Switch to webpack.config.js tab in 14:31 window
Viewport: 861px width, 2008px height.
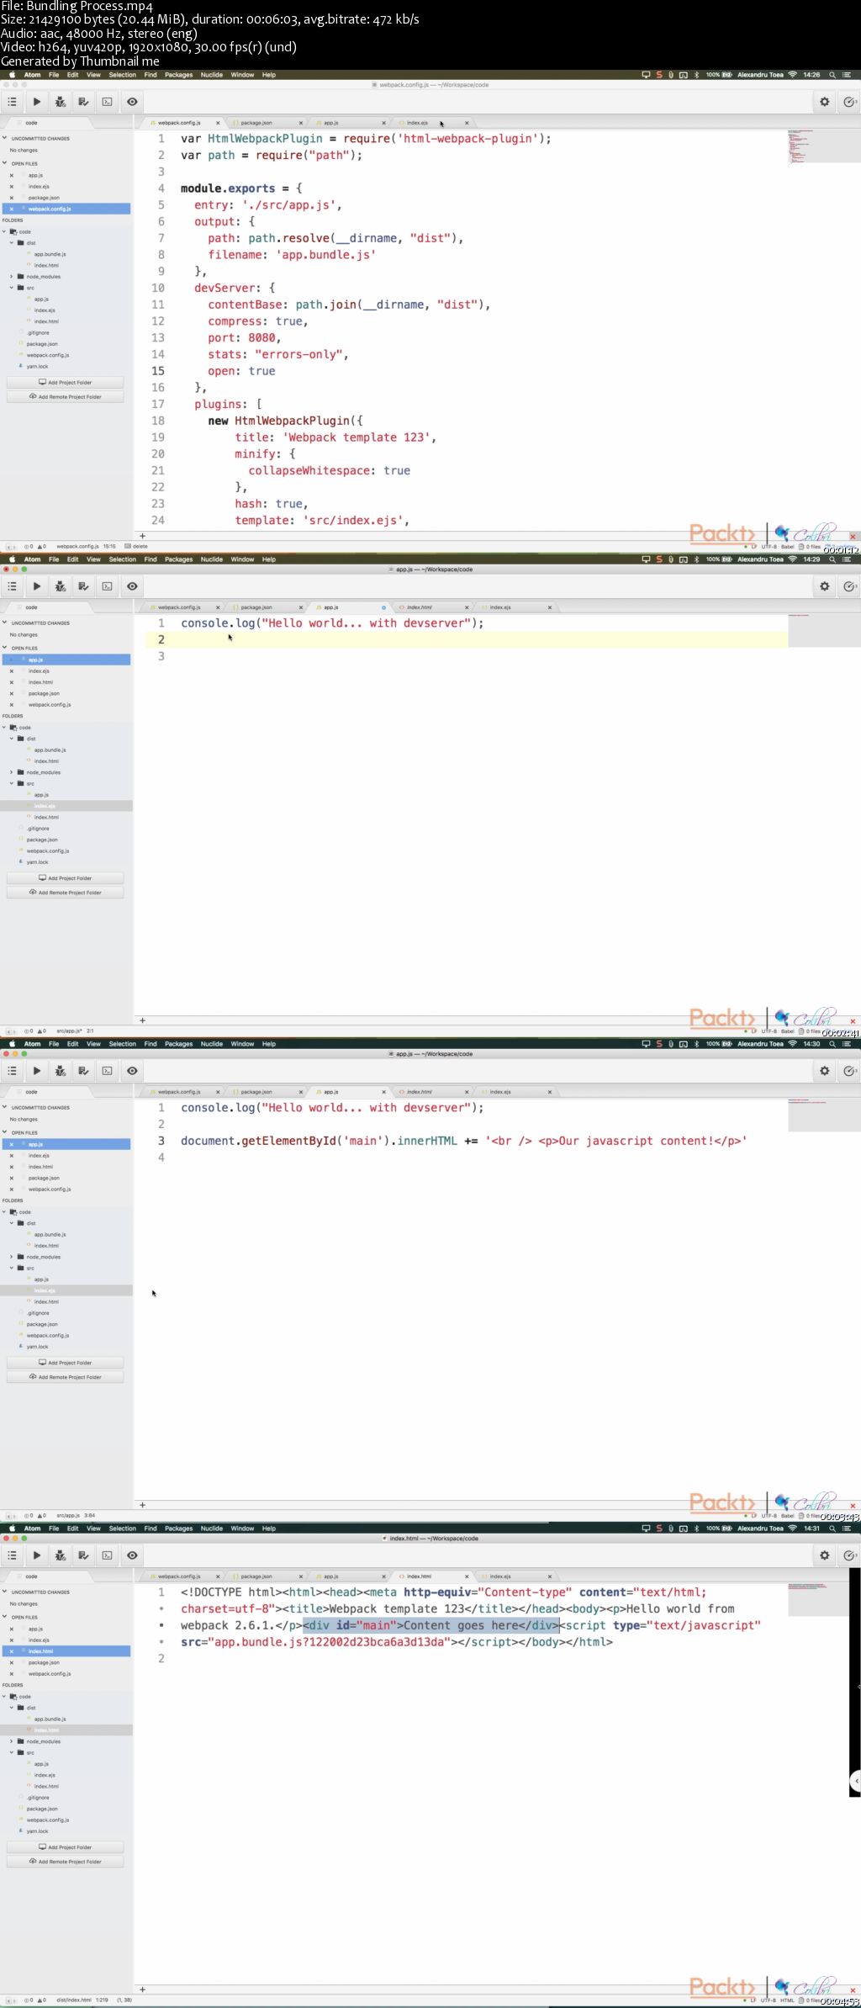pos(179,1576)
